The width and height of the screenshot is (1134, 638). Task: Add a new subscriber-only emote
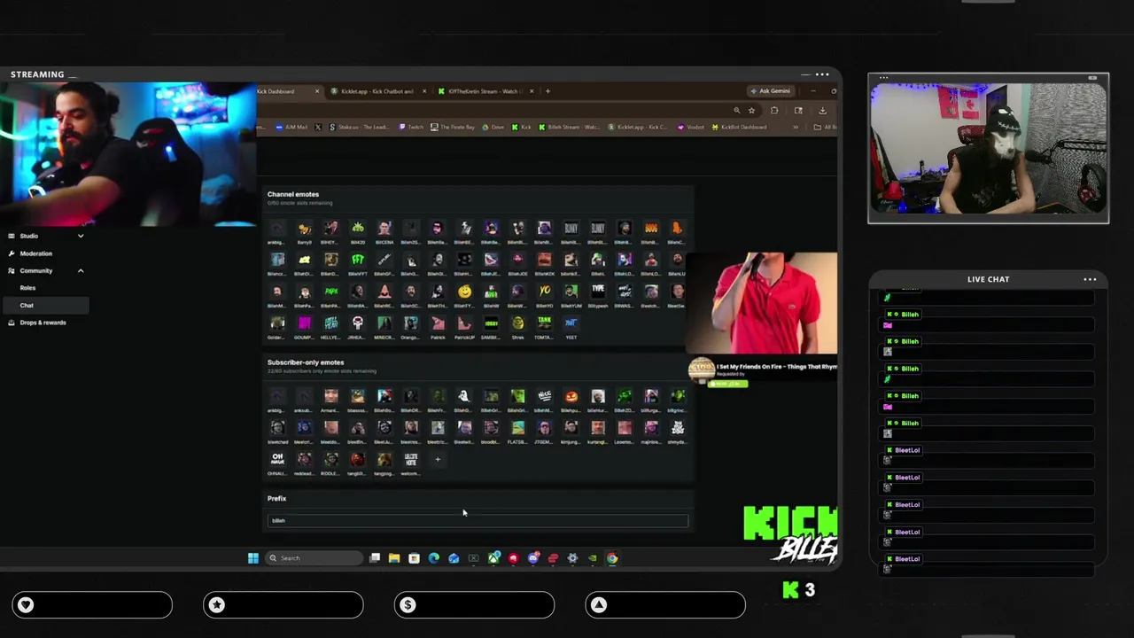point(437,460)
